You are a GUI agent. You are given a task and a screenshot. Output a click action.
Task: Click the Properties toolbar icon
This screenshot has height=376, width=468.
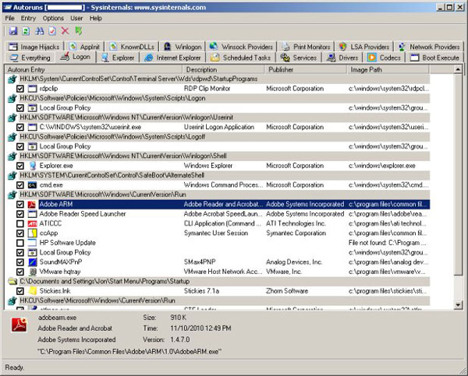point(52,31)
